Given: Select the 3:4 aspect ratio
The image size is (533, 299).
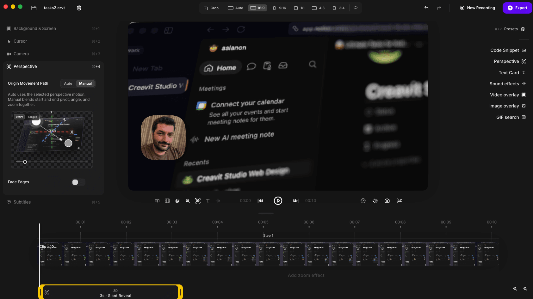Looking at the screenshot, I should point(338,8).
